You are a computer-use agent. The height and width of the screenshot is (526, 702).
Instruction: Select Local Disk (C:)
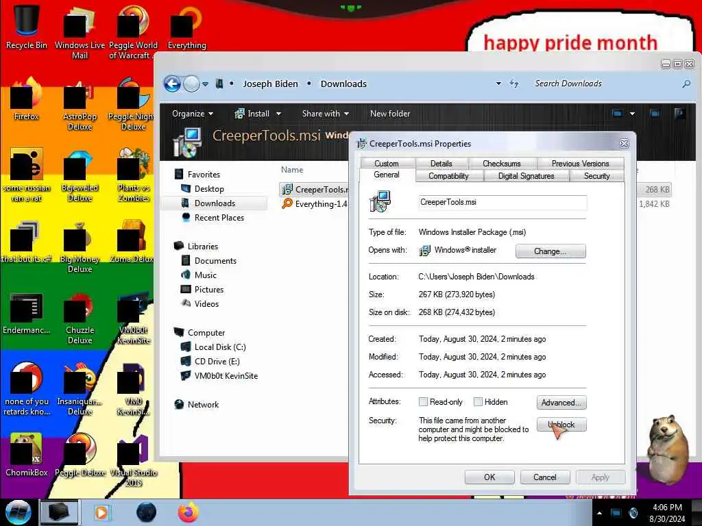pos(220,347)
